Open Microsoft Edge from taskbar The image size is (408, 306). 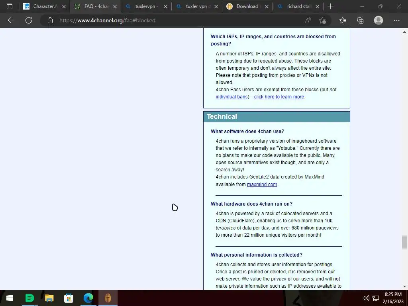tap(88, 298)
